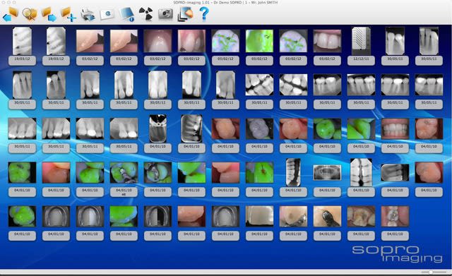Click the folder with back arrow icon

(11, 14)
